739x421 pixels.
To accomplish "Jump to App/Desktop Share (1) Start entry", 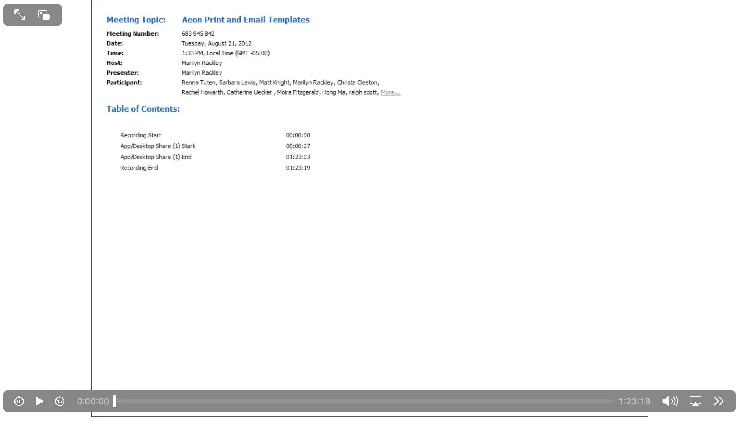I will (x=157, y=146).
